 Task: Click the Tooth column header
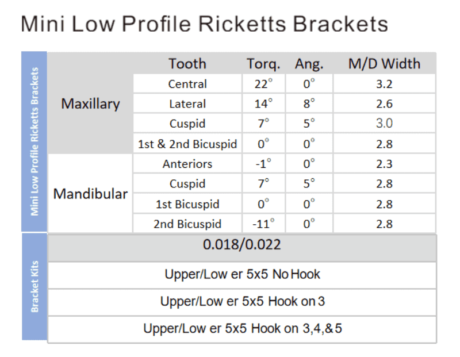point(187,64)
